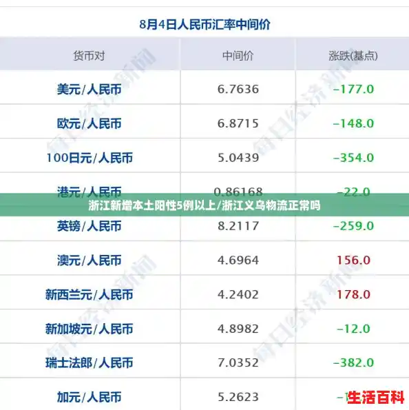The image size is (409, 410).
Task: Click the 货币对 column header
Action: tap(89, 56)
